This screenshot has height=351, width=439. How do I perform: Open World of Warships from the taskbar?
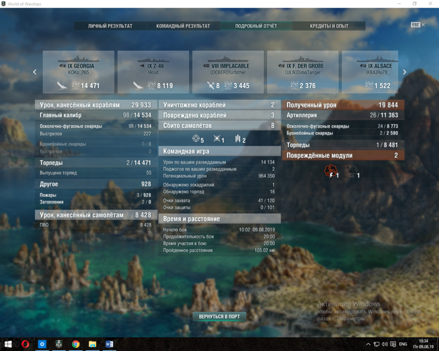pos(59,344)
